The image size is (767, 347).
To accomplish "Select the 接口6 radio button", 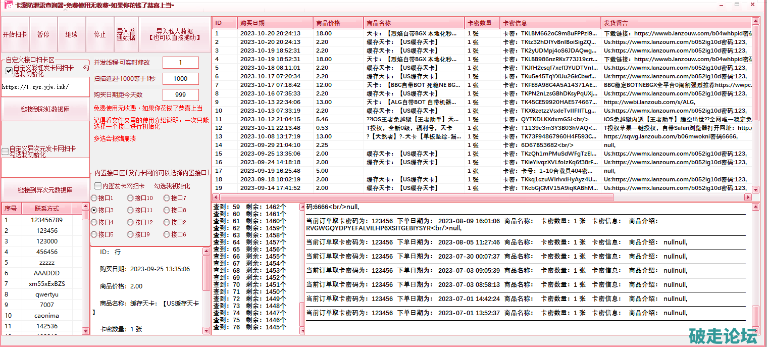I will pyautogui.click(x=167, y=234).
